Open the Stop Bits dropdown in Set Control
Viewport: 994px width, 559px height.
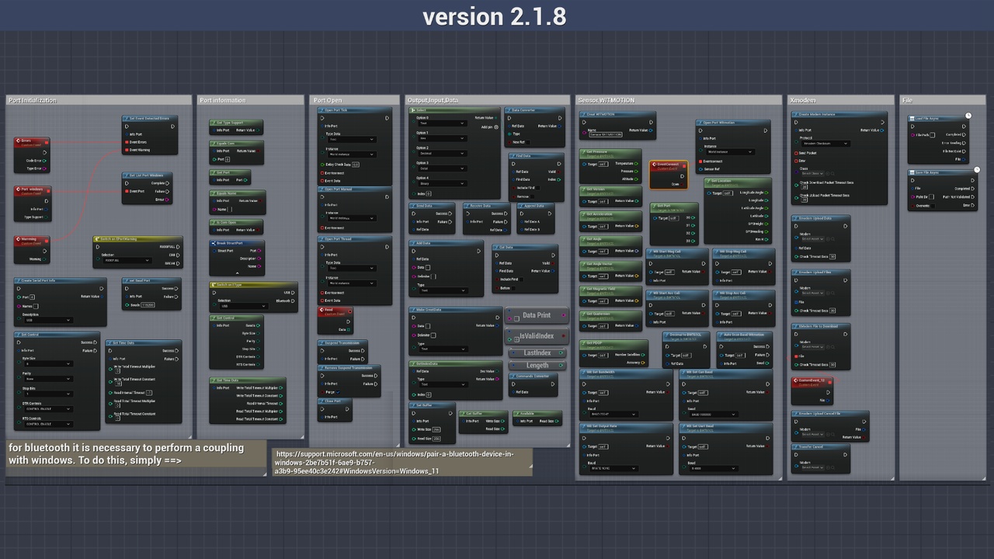[48, 394]
